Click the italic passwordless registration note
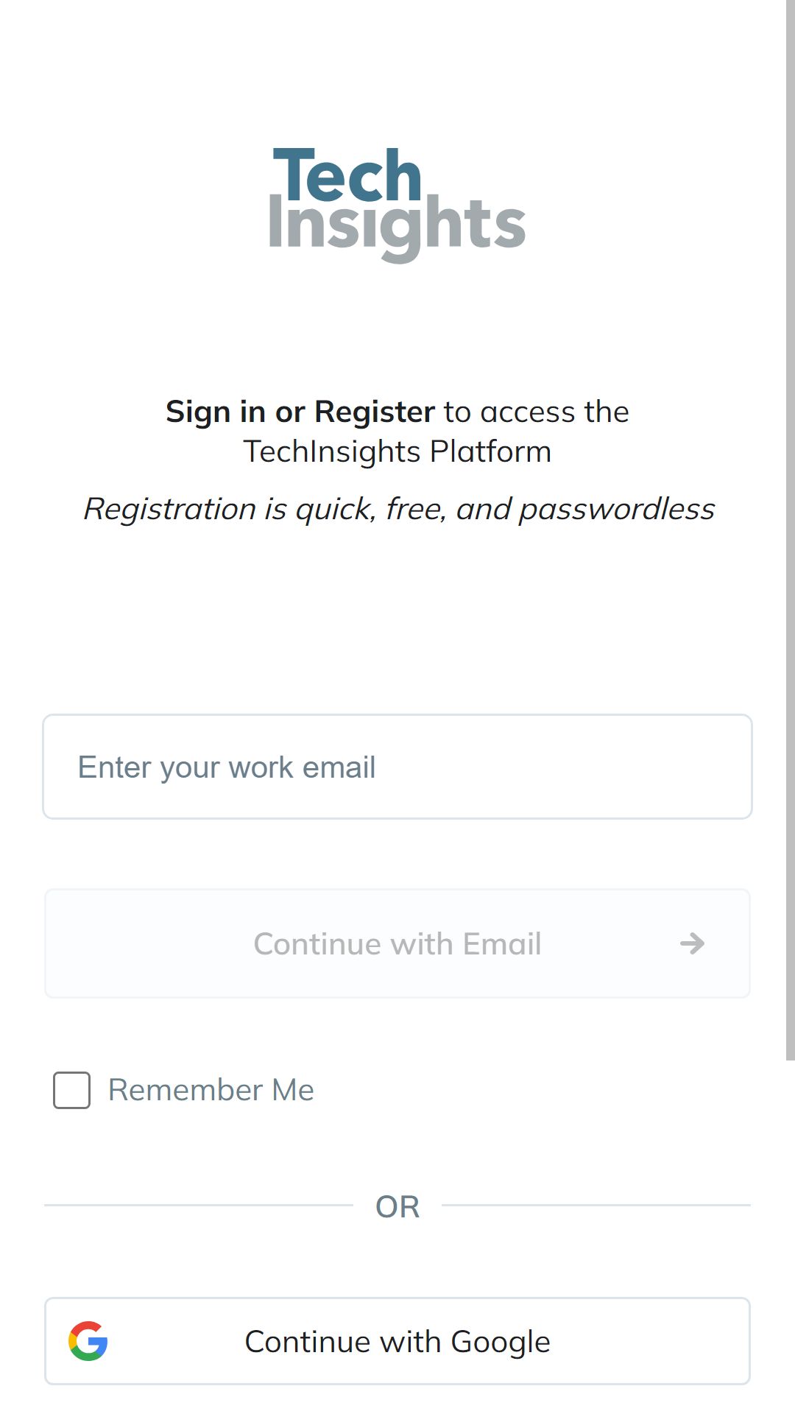Screen dimensions: 795x1414 pyautogui.click(x=399, y=509)
